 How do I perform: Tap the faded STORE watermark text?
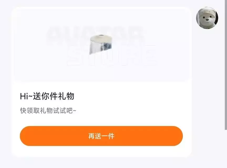pos(111,55)
